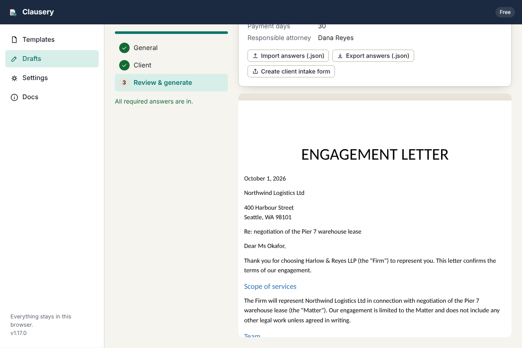
Task: Select Drafts in the sidebar
Action: [52, 59]
